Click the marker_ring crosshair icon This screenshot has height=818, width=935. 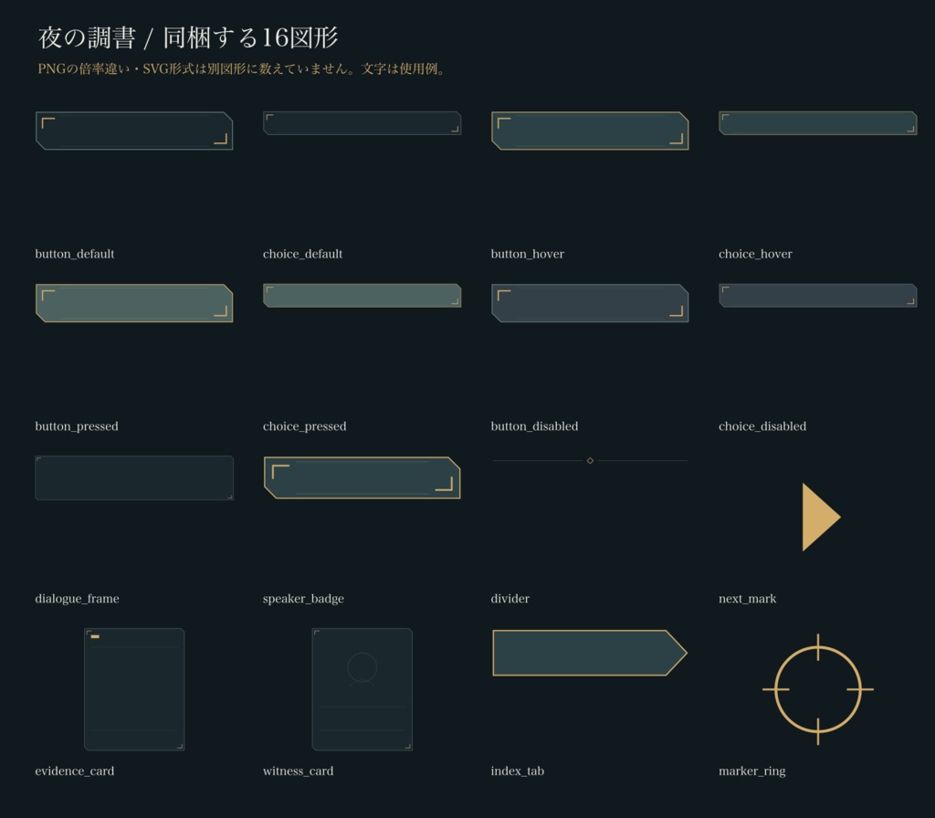(817, 689)
